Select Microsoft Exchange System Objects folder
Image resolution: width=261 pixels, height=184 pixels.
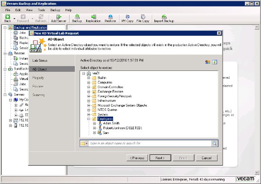coord(122,105)
